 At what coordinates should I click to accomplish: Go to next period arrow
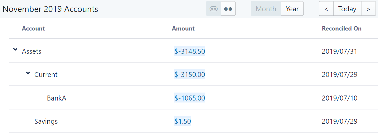pos(368,9)
